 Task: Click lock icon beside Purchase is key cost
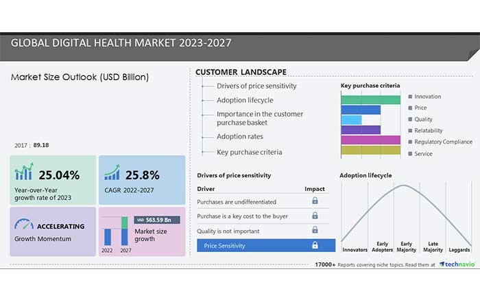coord(315,216)
